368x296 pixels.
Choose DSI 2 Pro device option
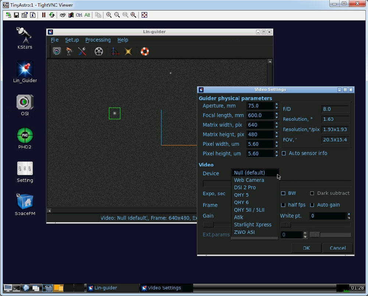tap(255, 187)
